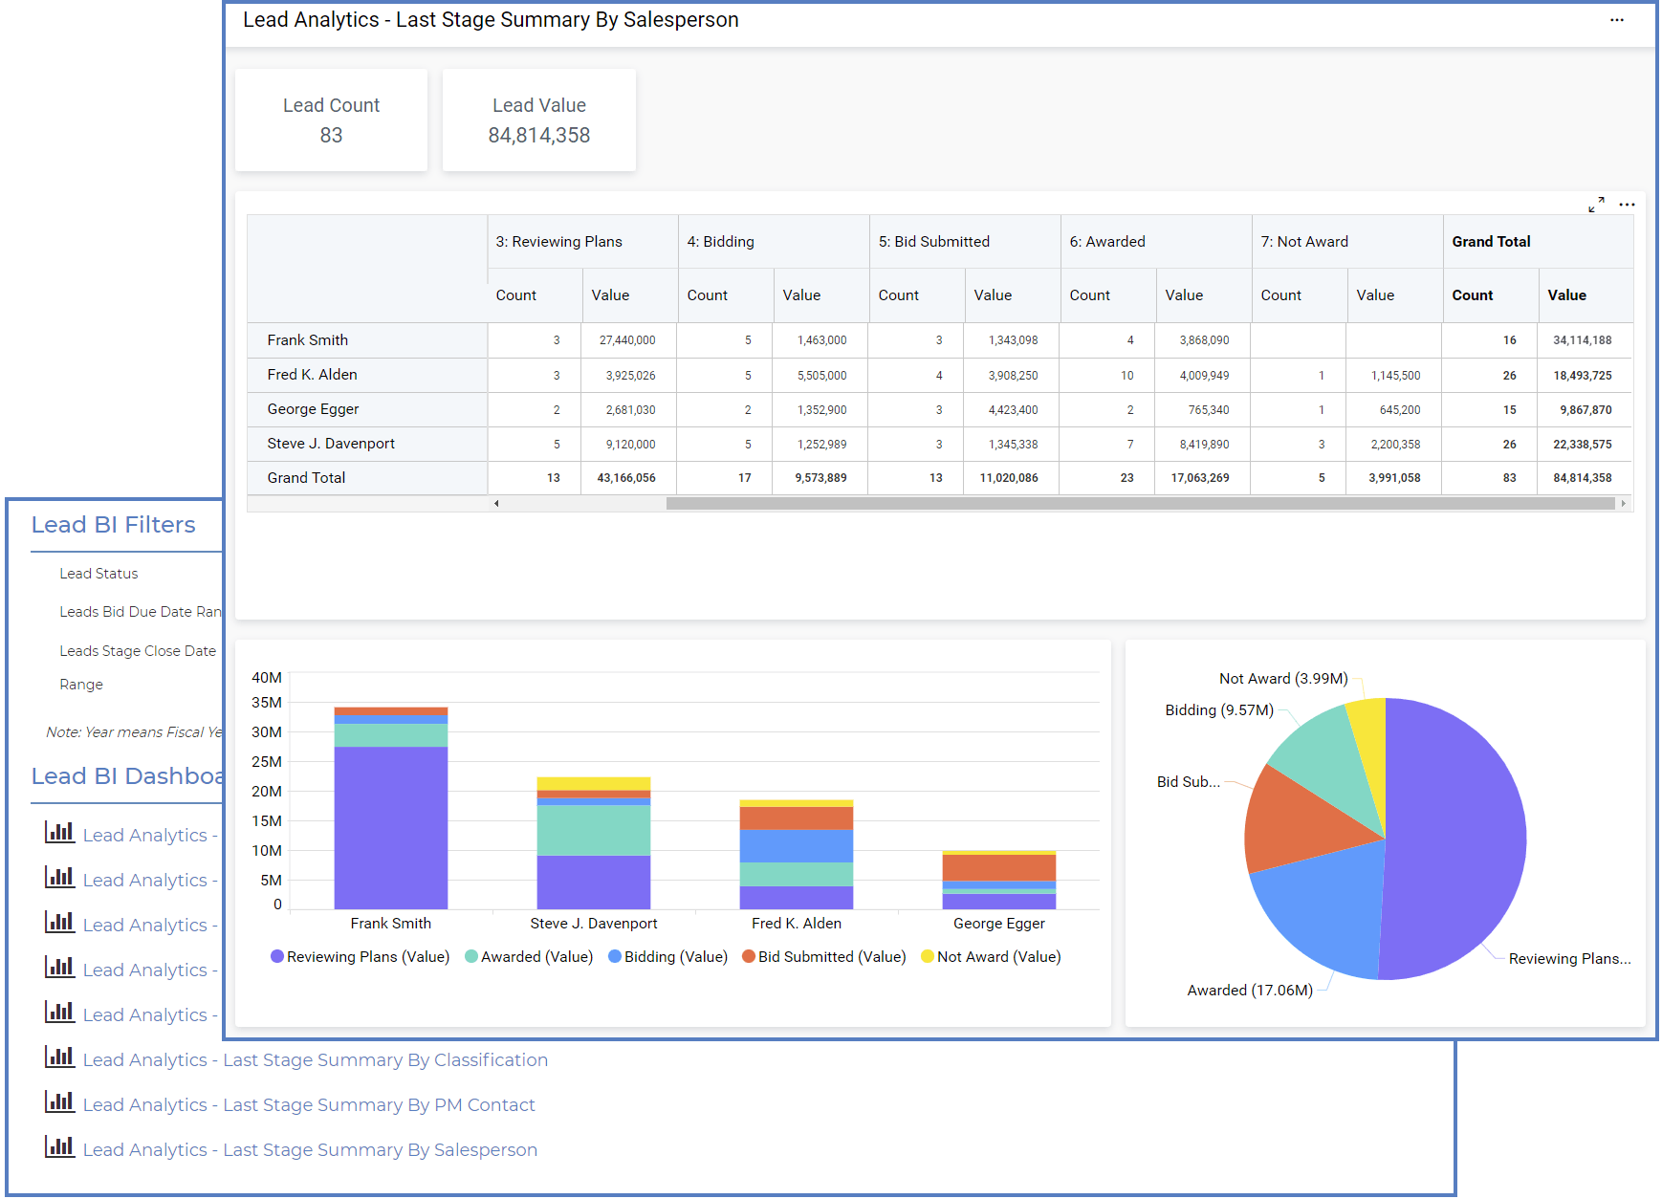Open Lead Analytics - Last Stage Summary By PM Contact

pyautogui.click(x=309, y=1104)
